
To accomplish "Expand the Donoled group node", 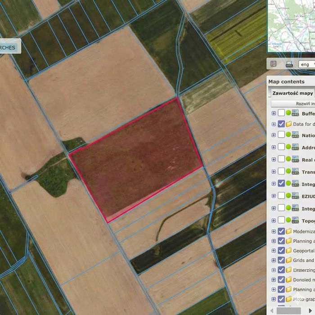I will tap(274, 280).
